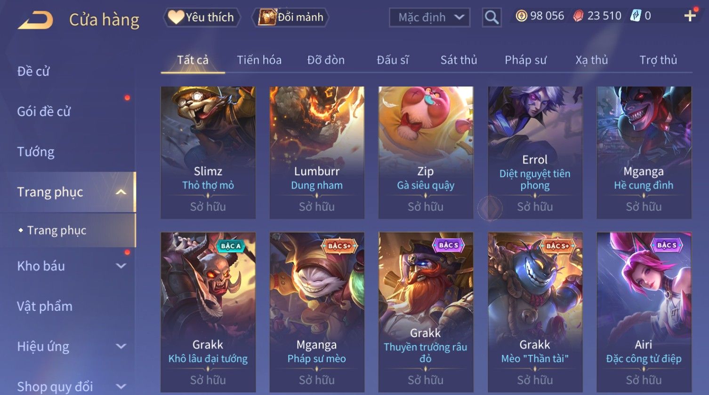Open the Zip Gà siêu quậy skin
Screen dimensions: 709x395
point(426,152)
